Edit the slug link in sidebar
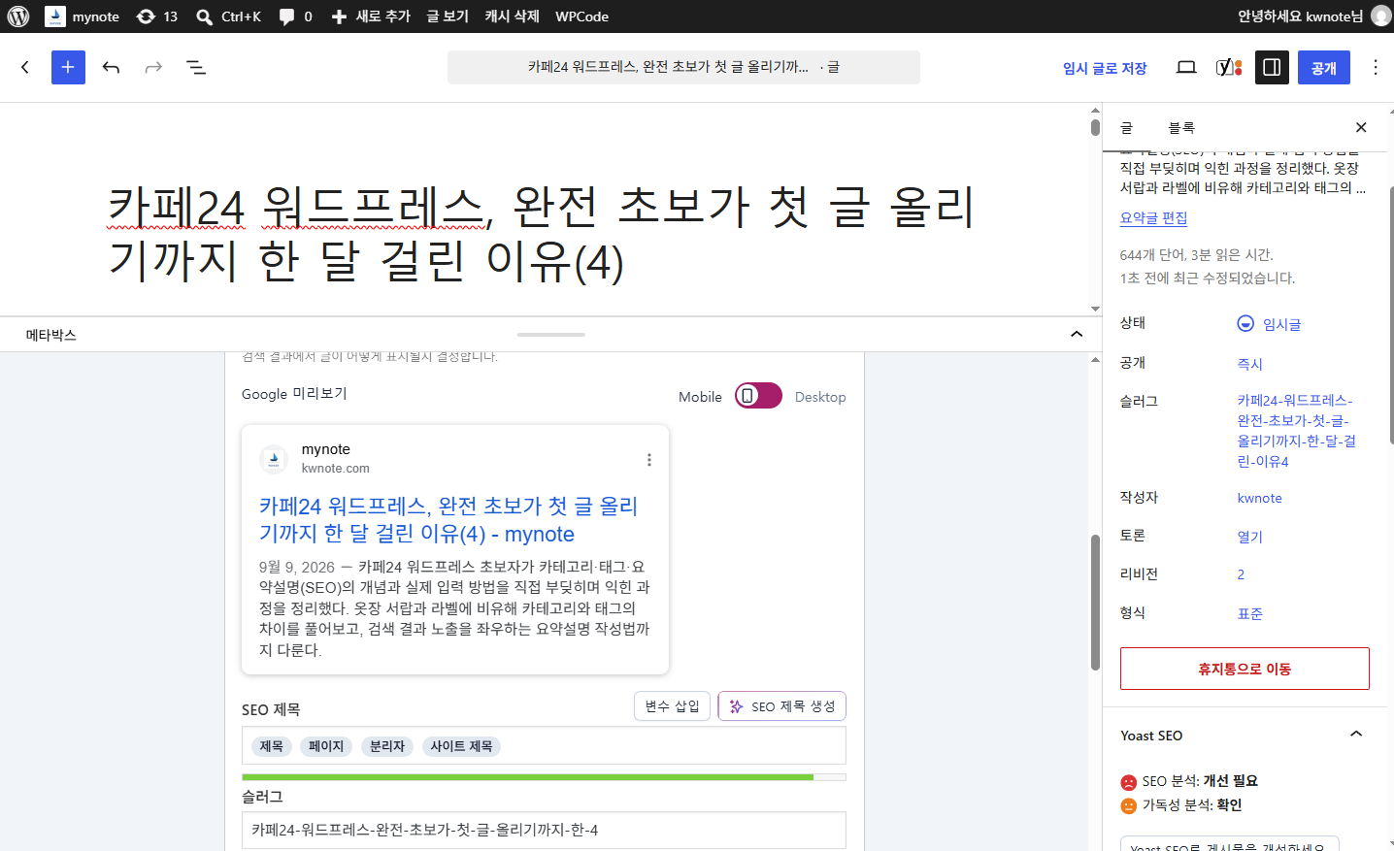This screenshot has height=851, width=1394. point(1297,431)
